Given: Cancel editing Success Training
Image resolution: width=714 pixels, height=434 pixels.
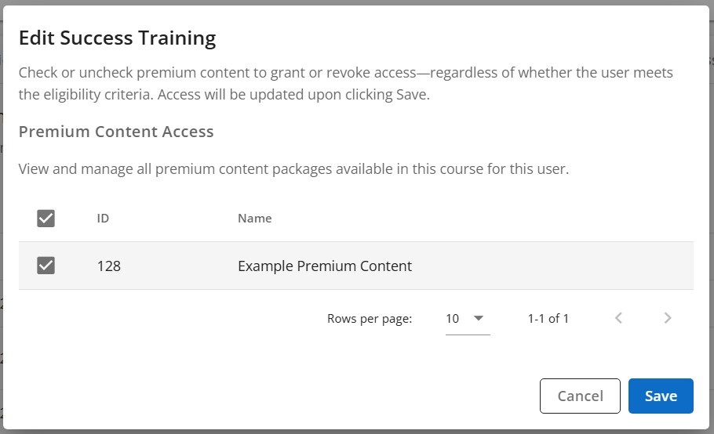Looking at the screenshot, I should click(580, 396).
